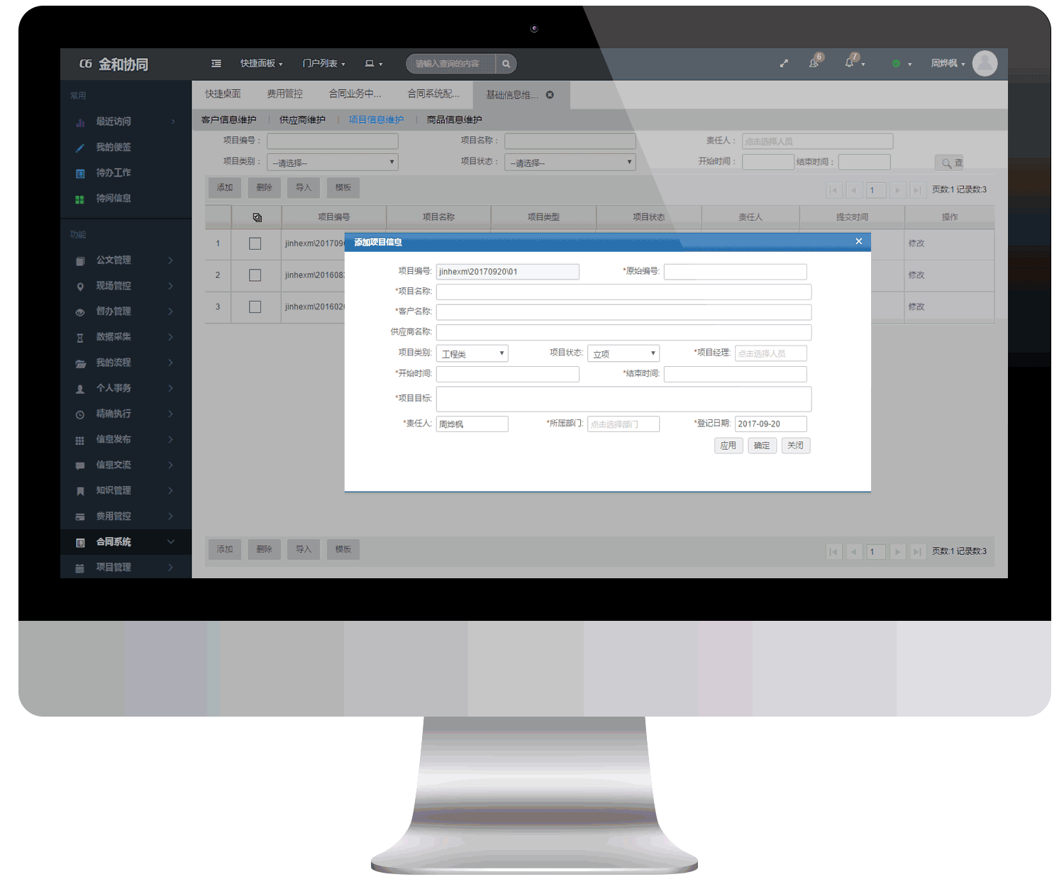Click the select-all icon in table header
Screen dimensions: 1064x894
coord(257,217)
